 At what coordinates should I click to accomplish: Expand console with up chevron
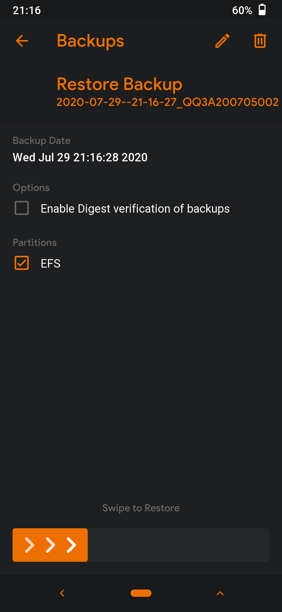click(220, 593)
